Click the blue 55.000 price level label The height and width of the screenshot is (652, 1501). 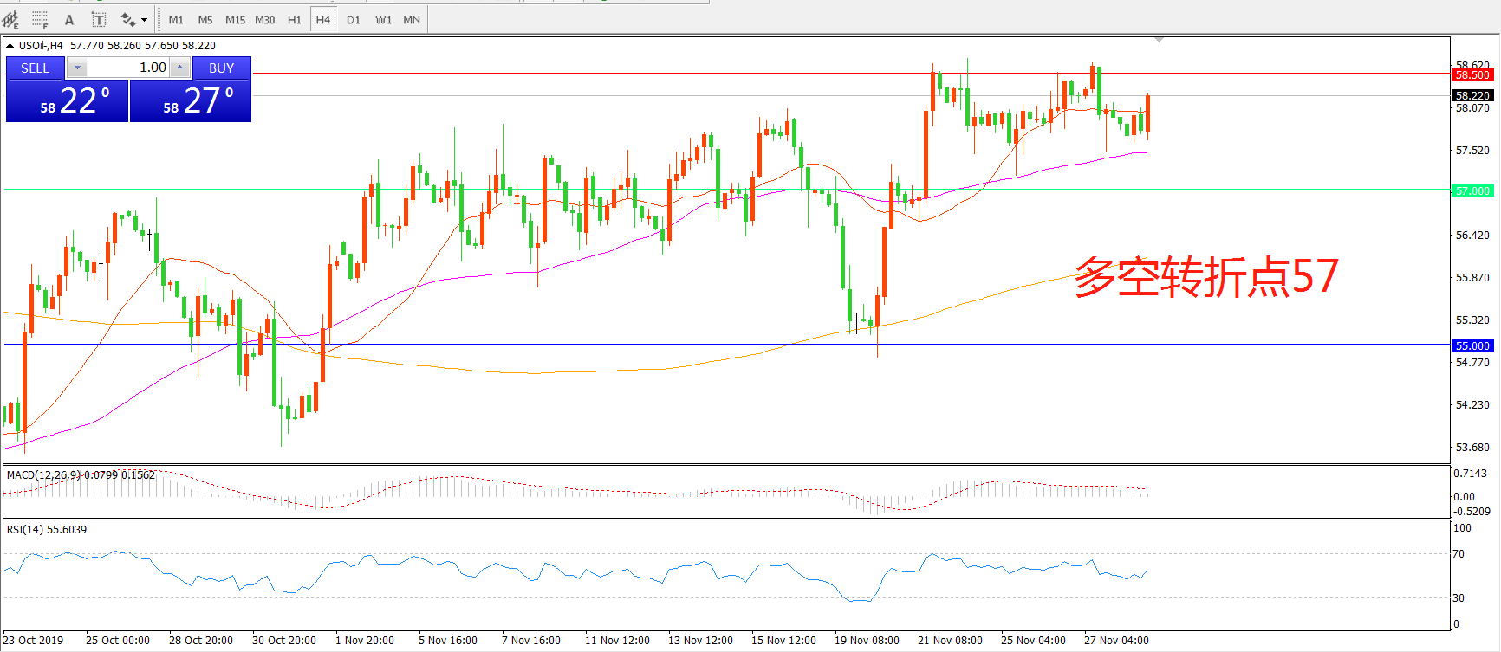coord(1472,345)
